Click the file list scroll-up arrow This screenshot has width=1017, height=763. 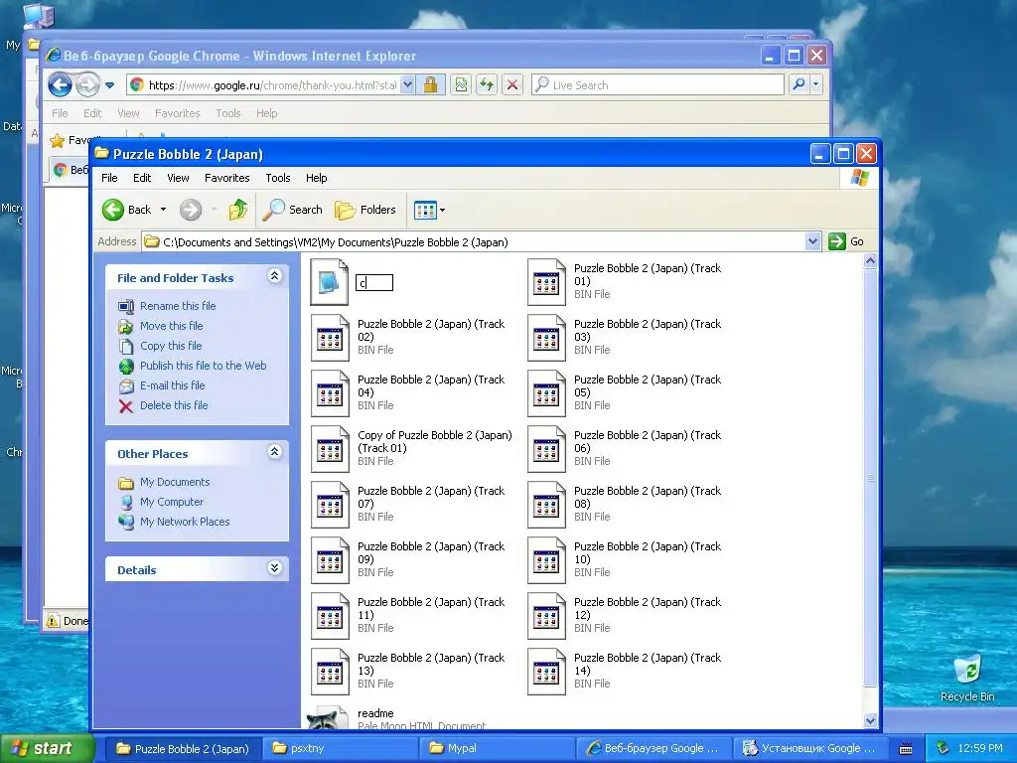point(870,261)
